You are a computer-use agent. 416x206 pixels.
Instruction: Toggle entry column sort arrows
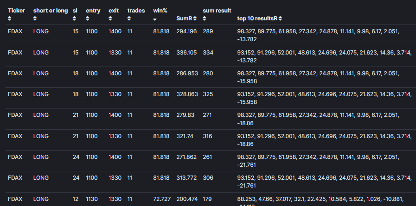88,18
